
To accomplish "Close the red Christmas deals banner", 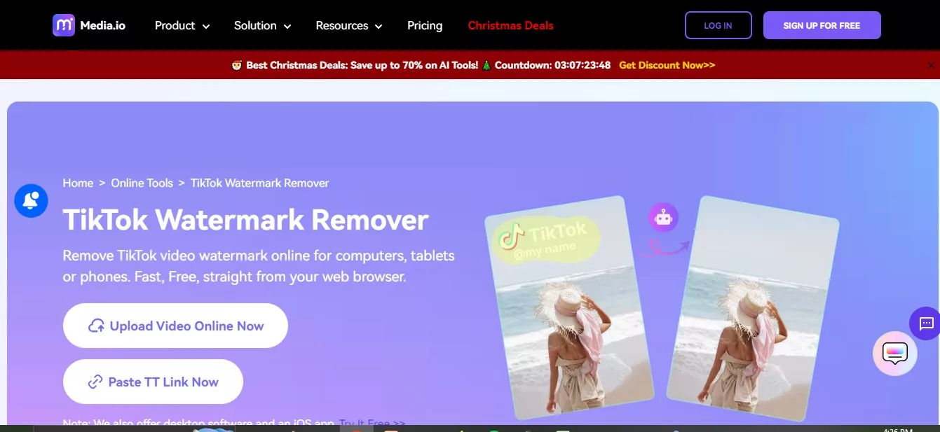I will tap(931, 65).
